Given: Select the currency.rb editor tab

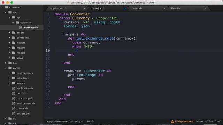Looking at the screenshot, I should 98,8.
